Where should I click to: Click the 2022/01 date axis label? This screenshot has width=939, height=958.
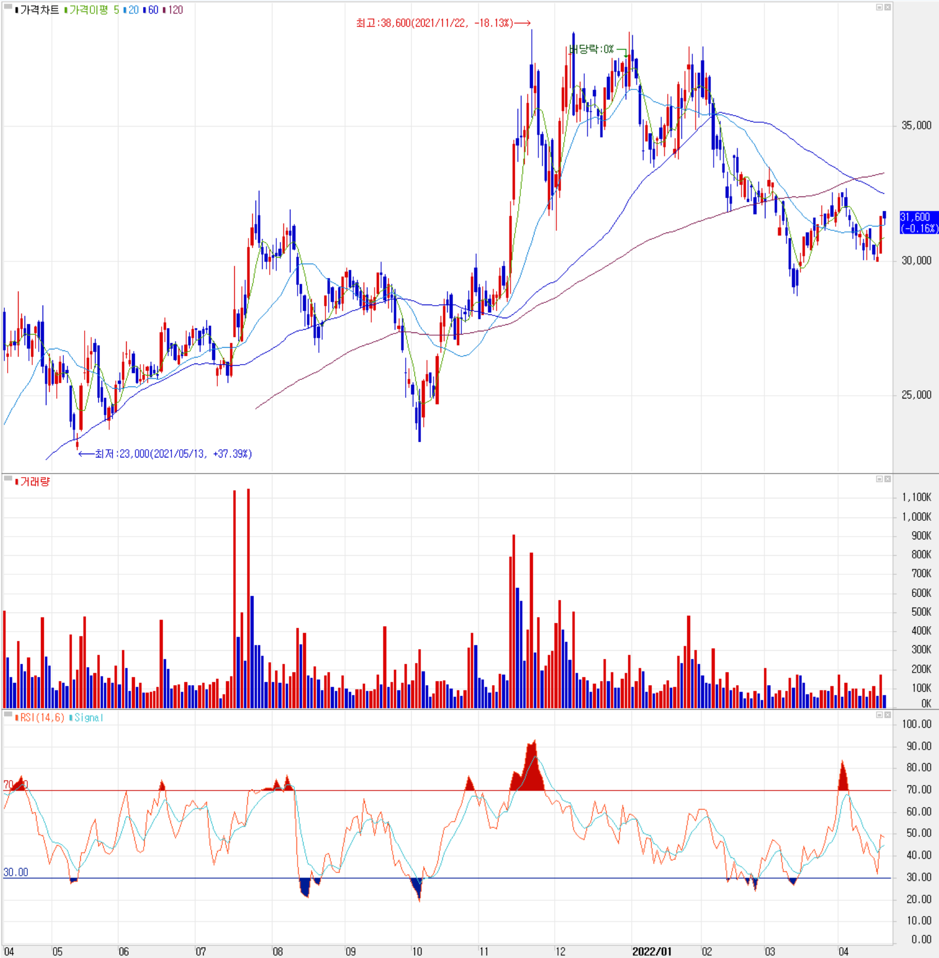[x=651, y=951]
